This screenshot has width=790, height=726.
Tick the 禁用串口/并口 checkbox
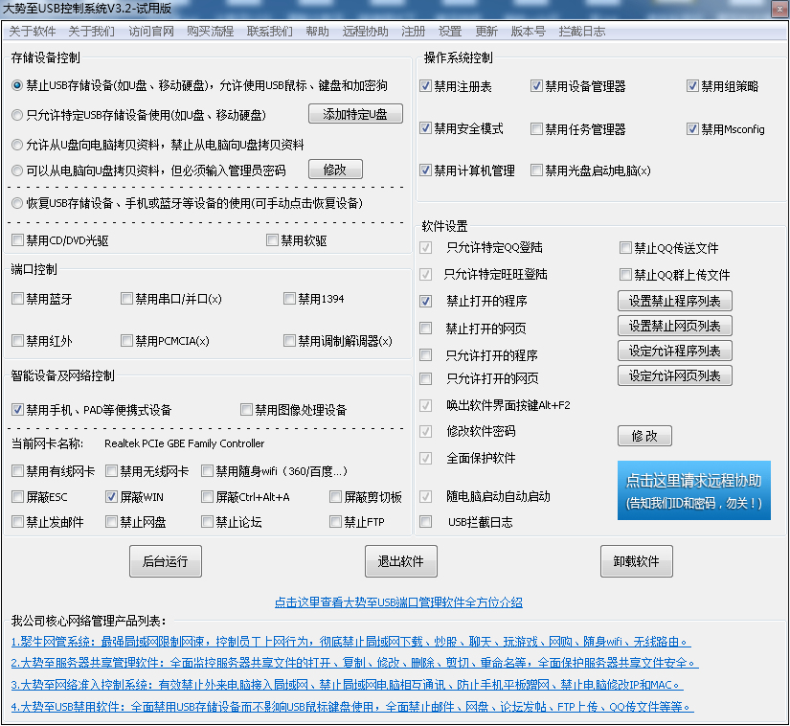126,299
